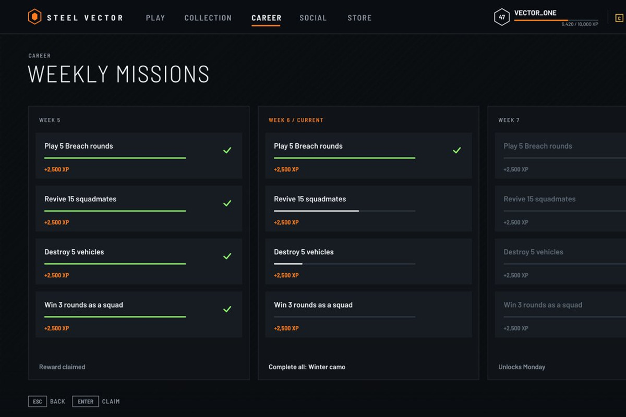This screenshot has width=626, height=417.
Task: Select Week 7 Destroy 5 vehicles mission
Action: (x=560, y=262)
